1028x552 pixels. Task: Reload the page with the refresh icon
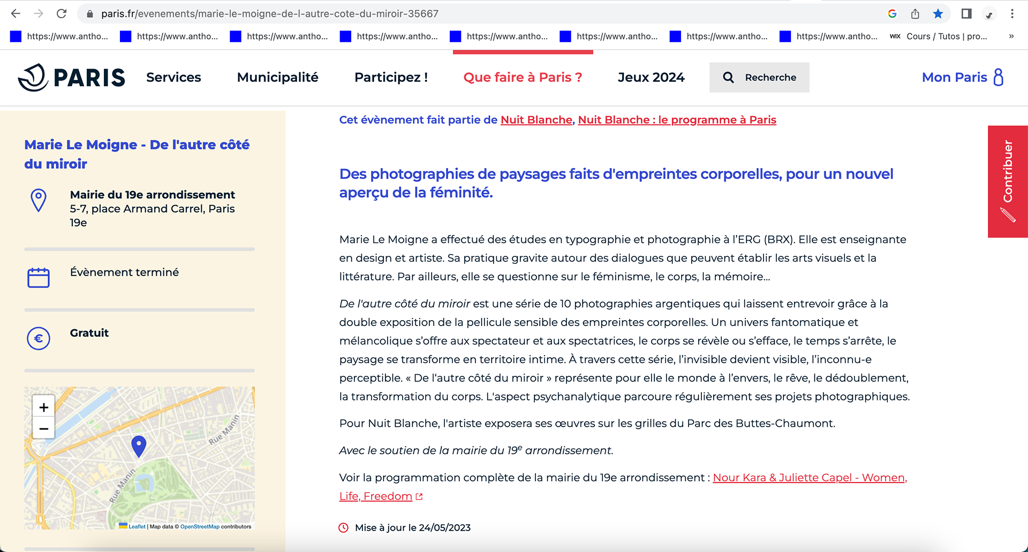62,13
